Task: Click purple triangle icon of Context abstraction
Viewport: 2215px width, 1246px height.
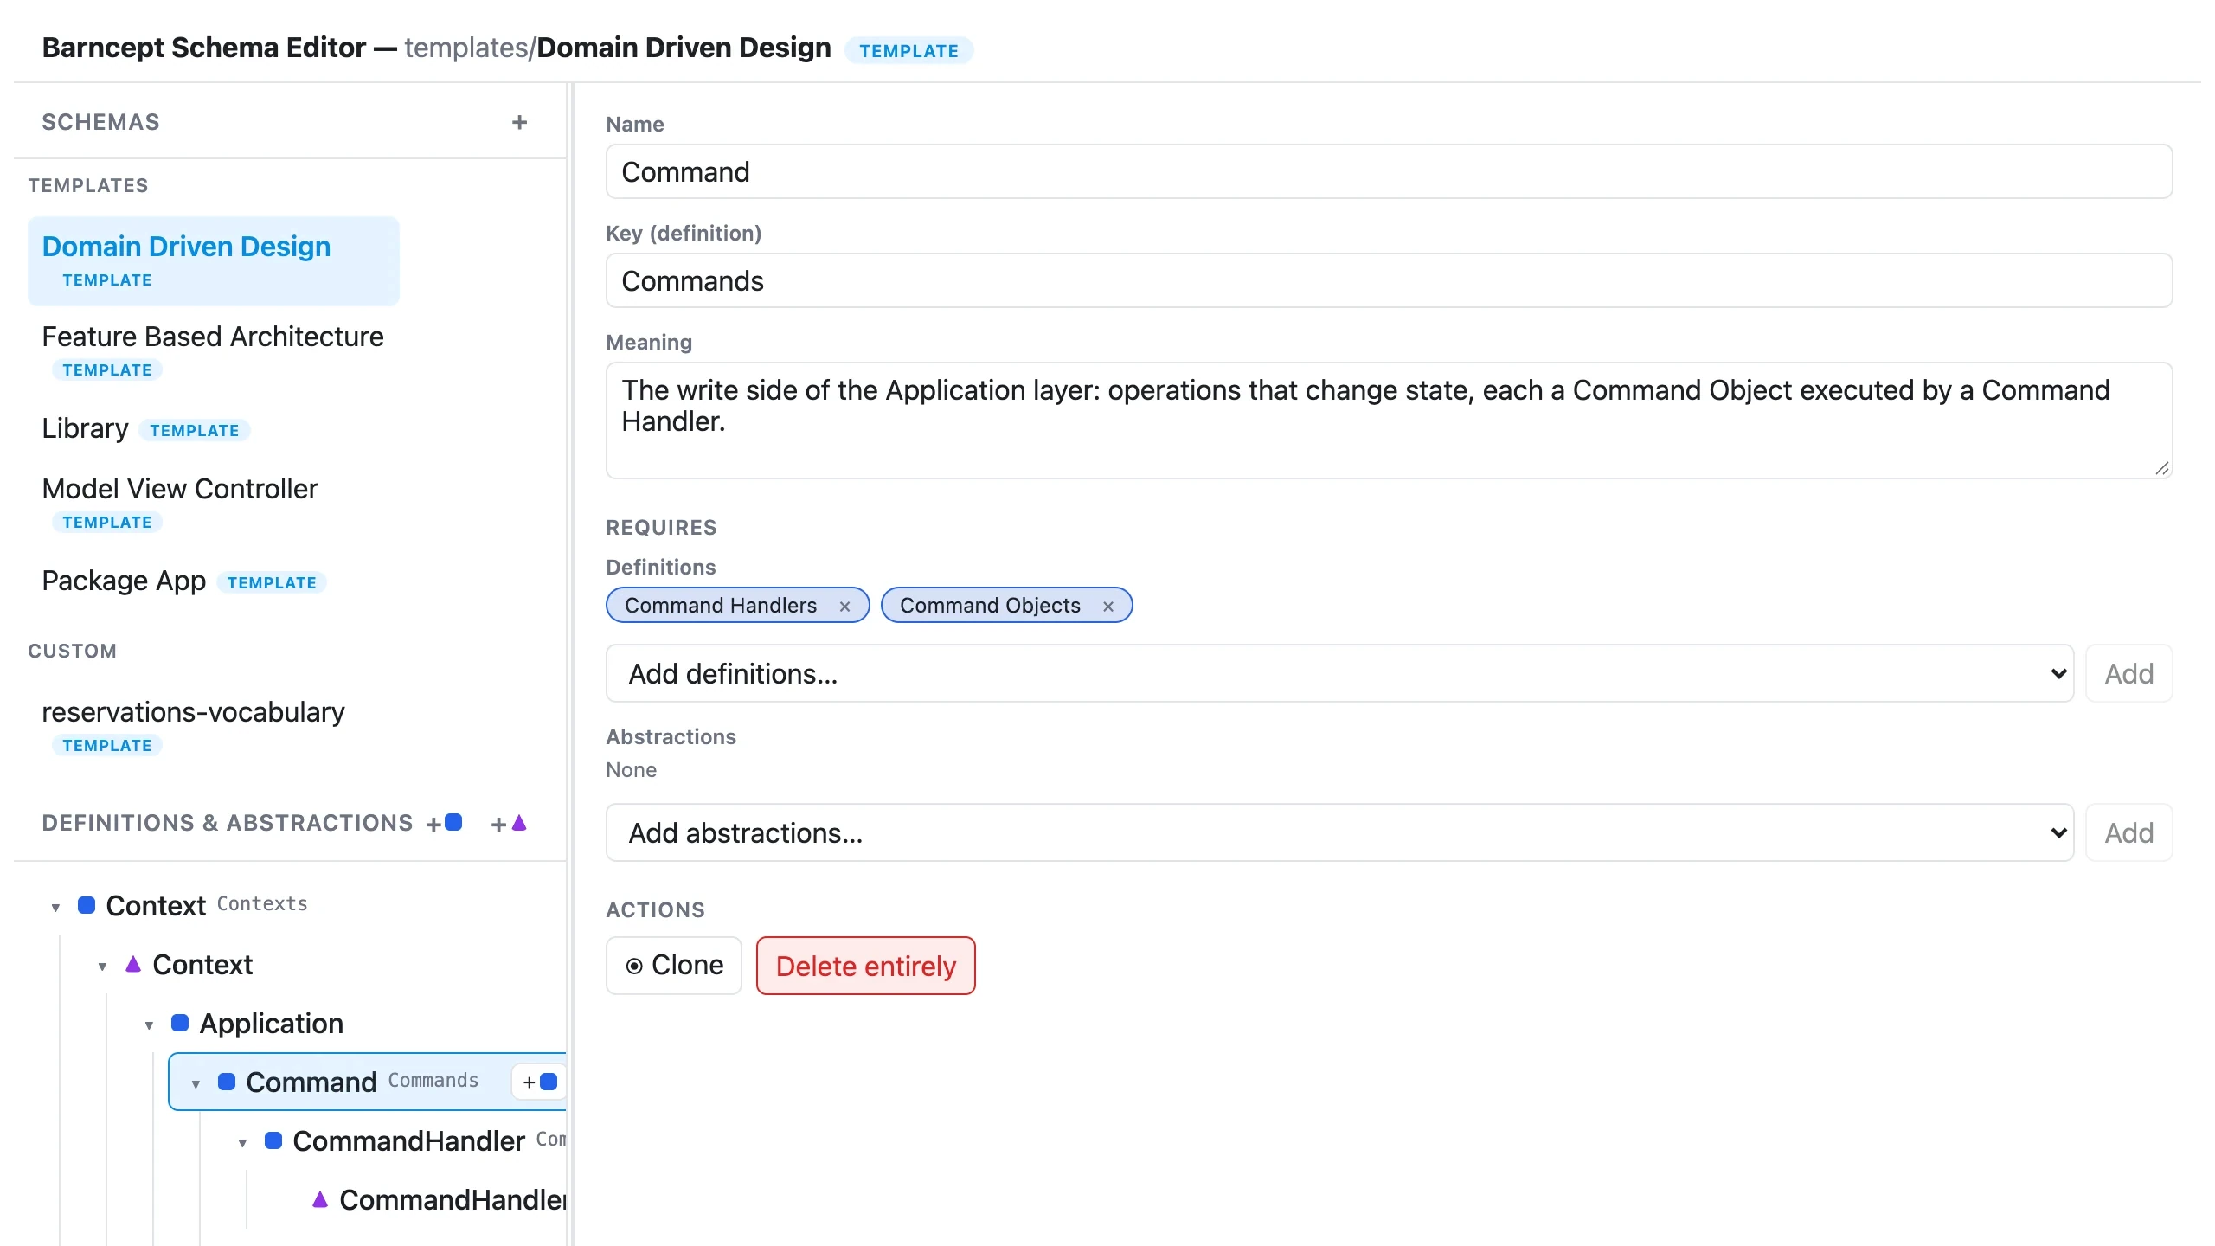Action: (133, 964)
